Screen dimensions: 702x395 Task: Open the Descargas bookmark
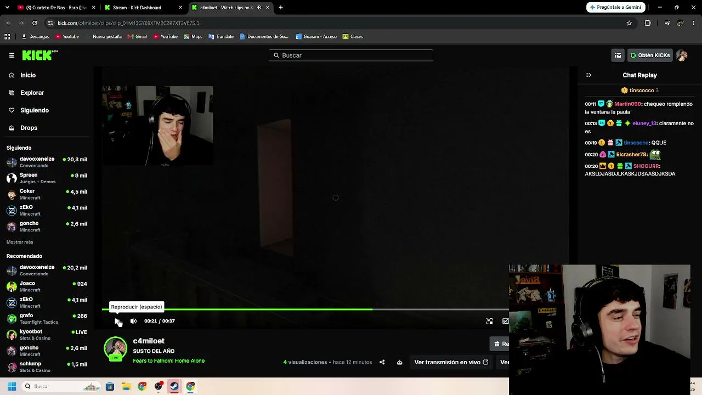click(x=35, y=37)
